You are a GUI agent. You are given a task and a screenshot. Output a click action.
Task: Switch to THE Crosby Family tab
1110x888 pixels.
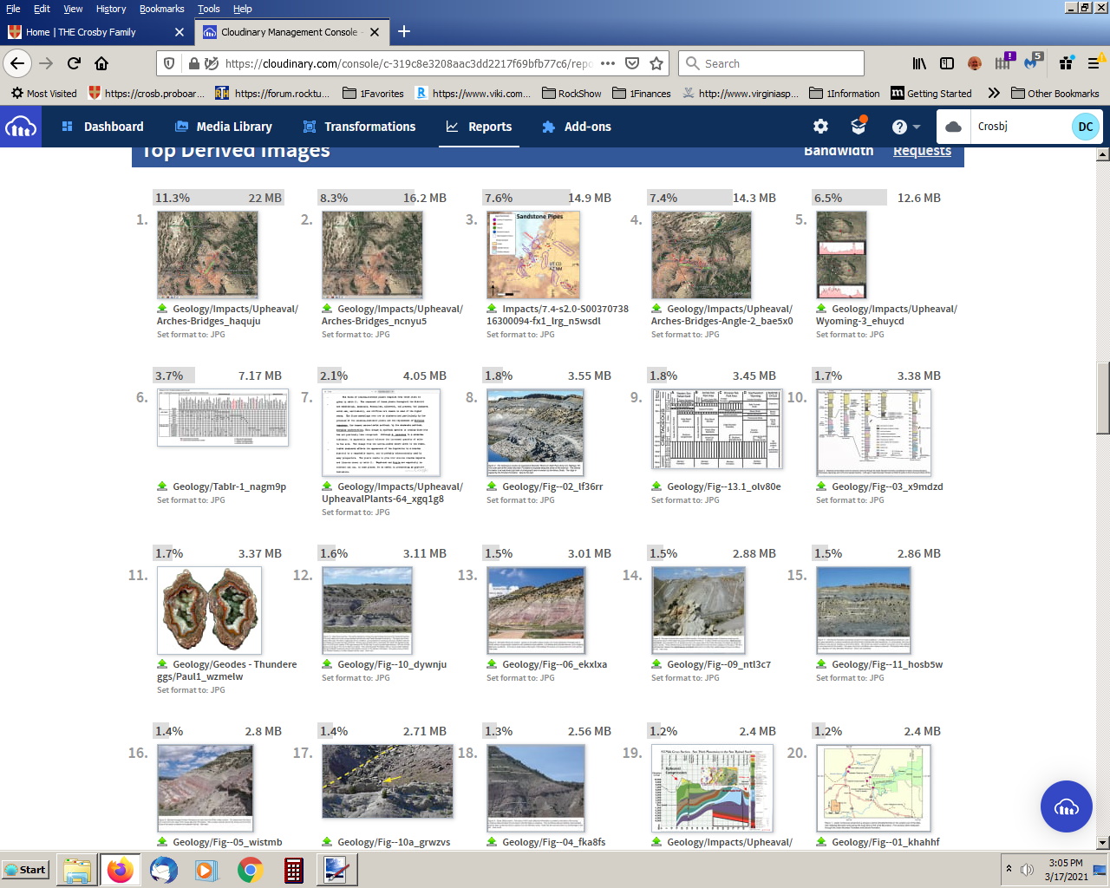pyautogui.click(x=96, y=32)
